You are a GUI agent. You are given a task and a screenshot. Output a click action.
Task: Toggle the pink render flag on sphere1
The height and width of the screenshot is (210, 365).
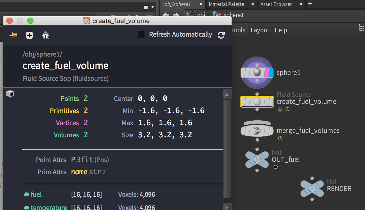tap(267, 72)
